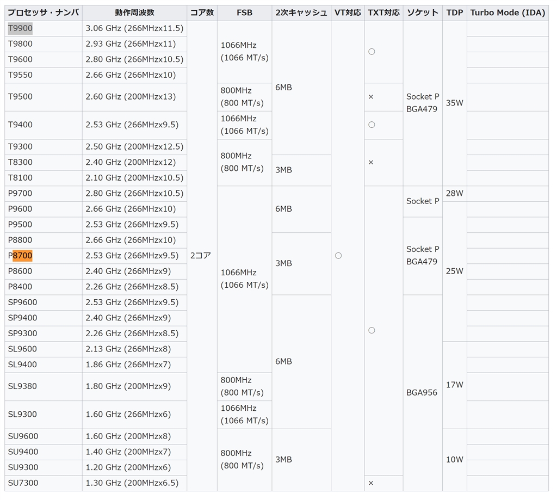Select the TDP column header
The width and height of the screenshot is (557, 500).
[455, 13]
